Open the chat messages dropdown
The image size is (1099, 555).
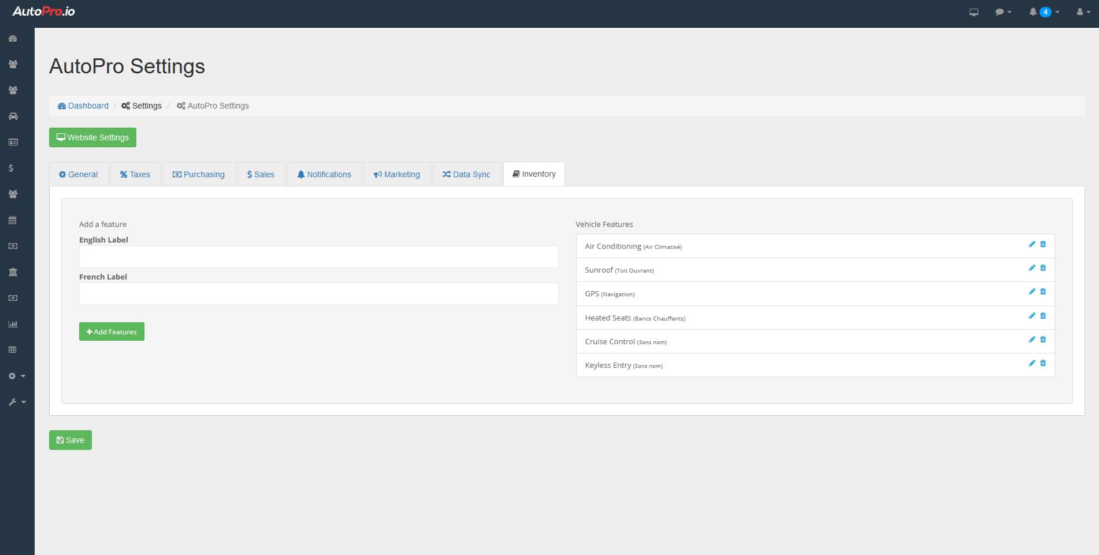(1003, 12)
